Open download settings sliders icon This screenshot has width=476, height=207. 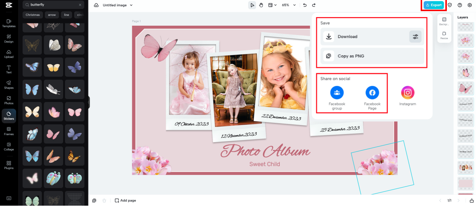[x=415, y=36]
